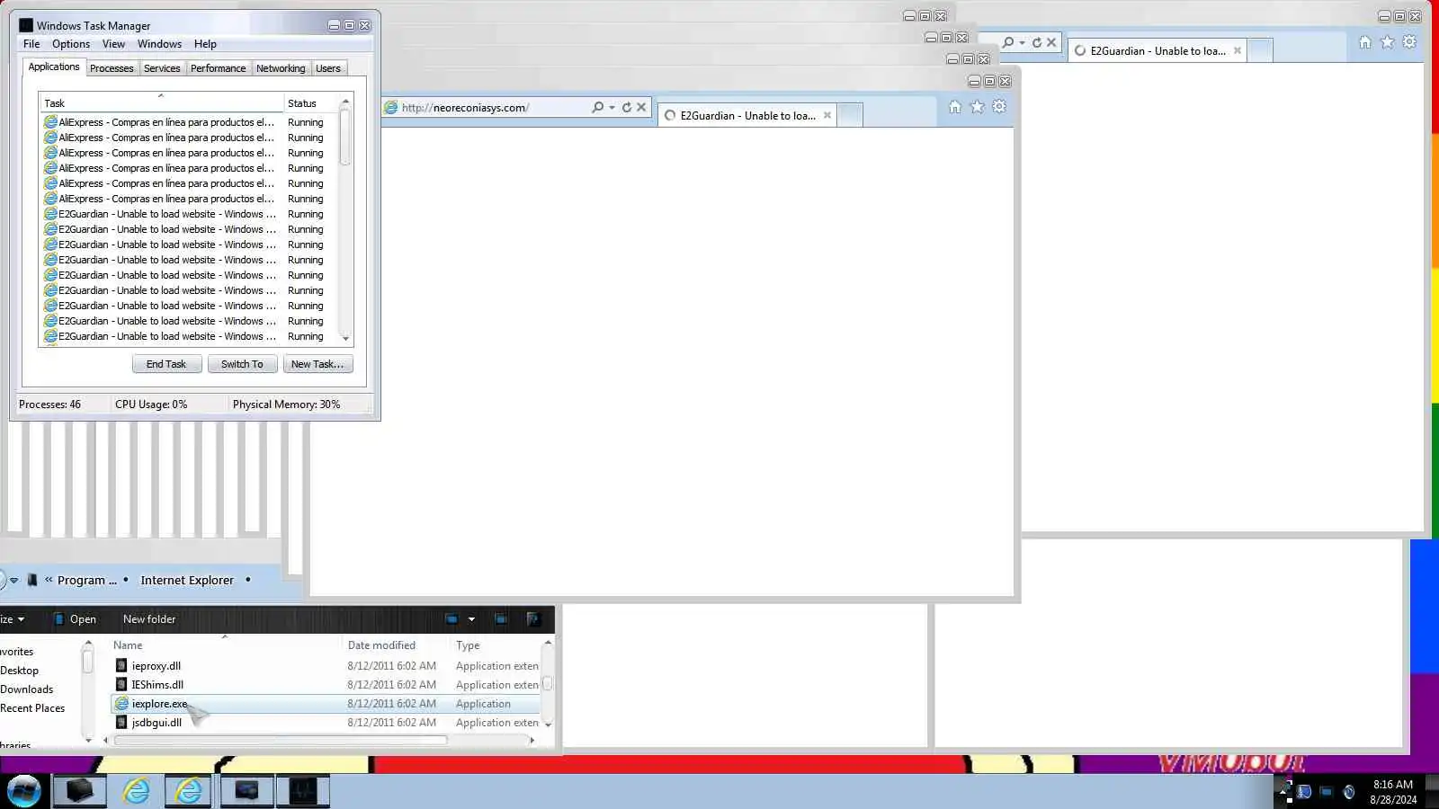Open Tools gear in neoreconiasys.com IE window
The image size is (1439, 809).
[999, 107]
